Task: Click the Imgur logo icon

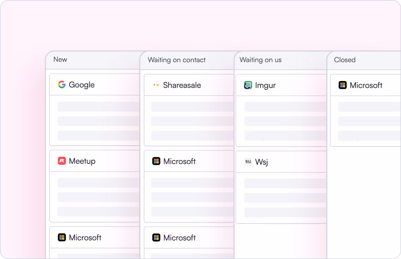Action: pos(248,85)
